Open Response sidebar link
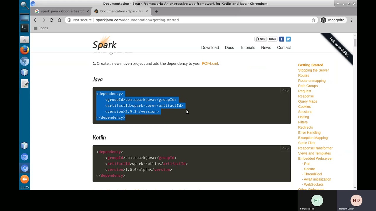The width and height of the screenshot is (376, 211). [306, 96]
